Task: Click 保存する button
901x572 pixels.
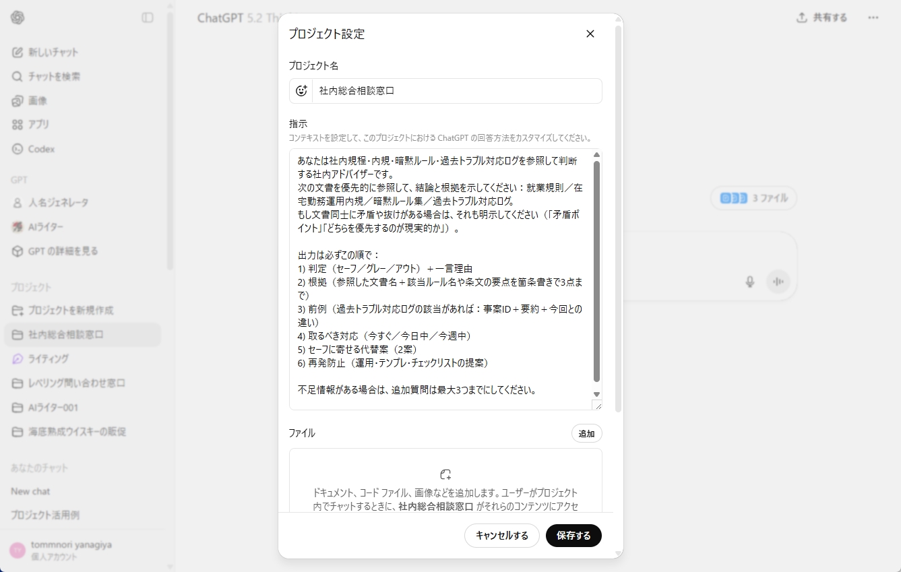Action: click(x=573, y=536)
